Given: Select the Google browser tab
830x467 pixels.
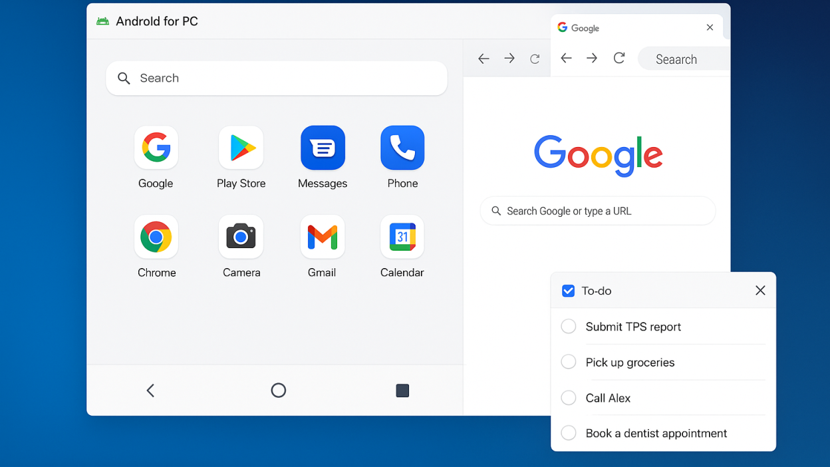Looking at the screenshot, I should [x=637, y=28].
